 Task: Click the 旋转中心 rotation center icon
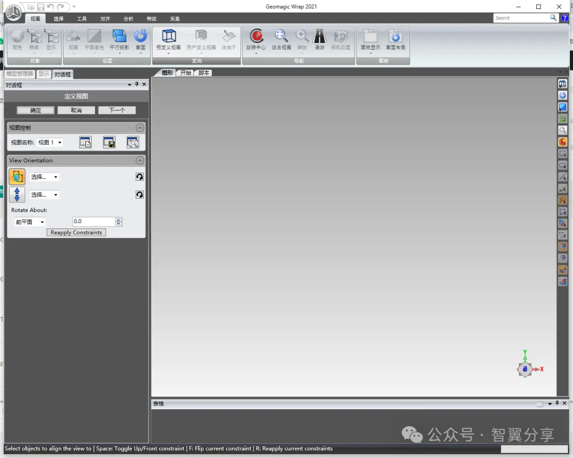pos(256,36)
